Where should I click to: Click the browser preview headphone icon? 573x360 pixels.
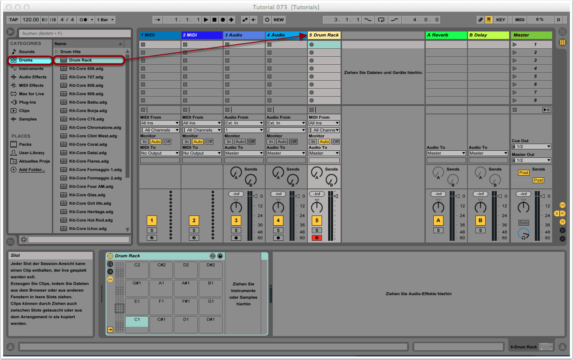tap(24, 240)
